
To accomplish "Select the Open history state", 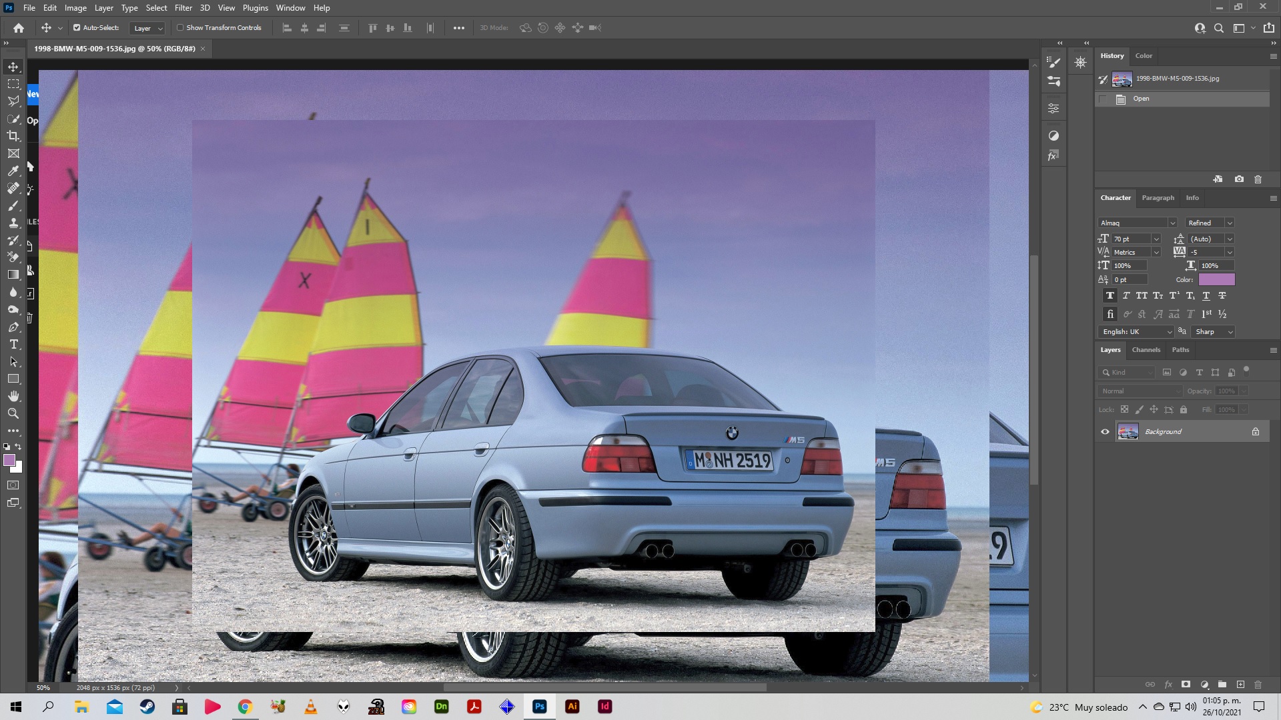I will [1182, 99].
